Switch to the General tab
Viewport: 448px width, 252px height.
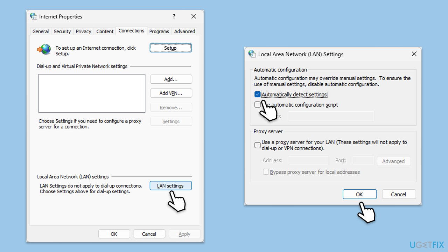point(40,31)
